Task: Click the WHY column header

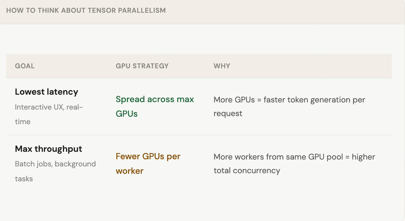Action: pos(222,66)
